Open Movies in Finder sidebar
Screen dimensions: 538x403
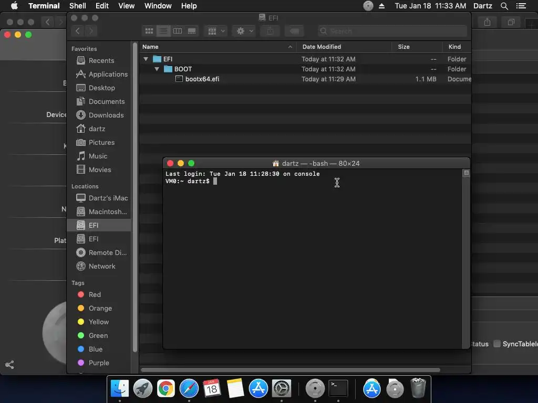coord(99,169)
